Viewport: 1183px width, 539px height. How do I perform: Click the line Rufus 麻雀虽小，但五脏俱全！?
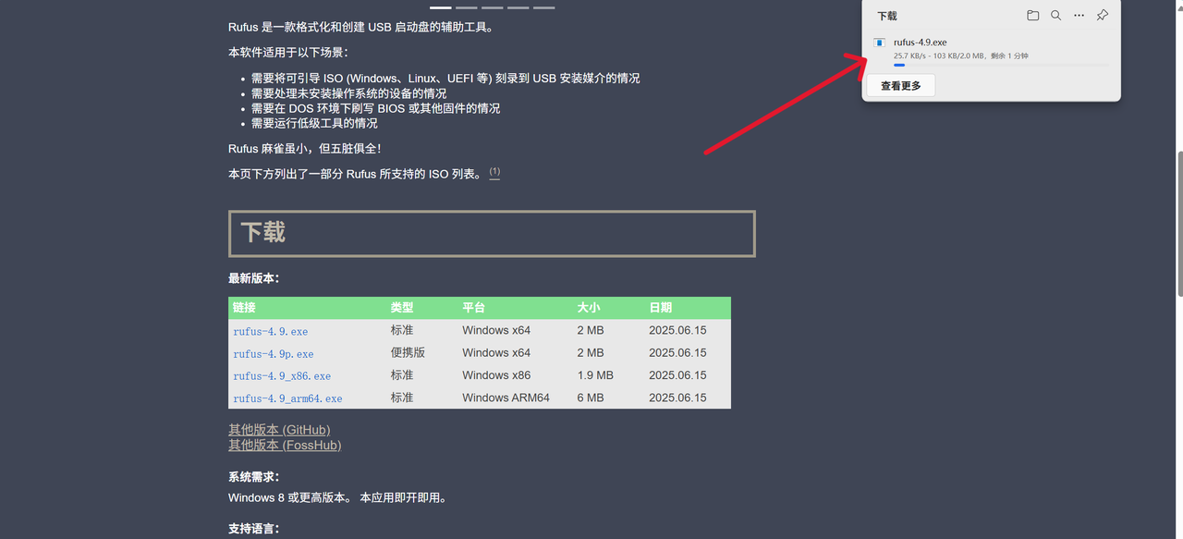point(304,149)
